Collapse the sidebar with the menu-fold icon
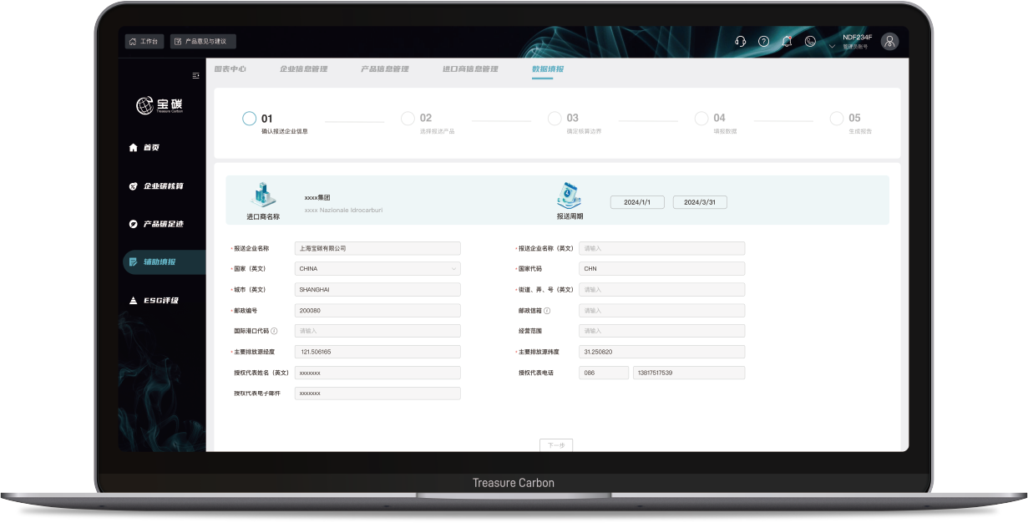This screenshot has width=1028, height=523. [196, 75]
